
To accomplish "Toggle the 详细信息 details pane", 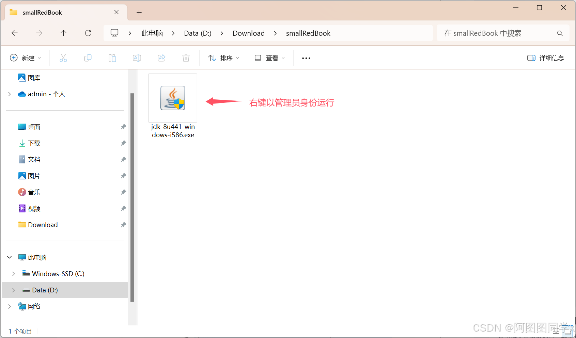I will pyautogui.click(x=545, y=58).
